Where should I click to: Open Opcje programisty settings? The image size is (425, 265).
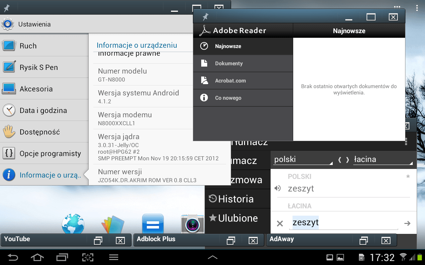(x=44, y=153)
